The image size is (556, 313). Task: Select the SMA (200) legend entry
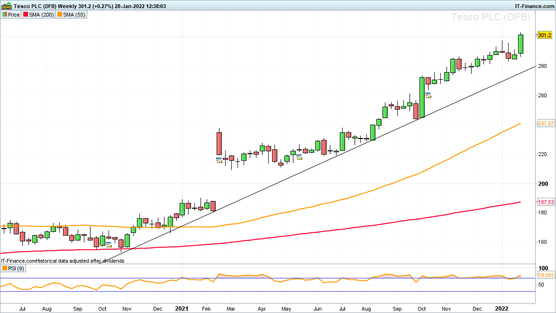point(38,15)
